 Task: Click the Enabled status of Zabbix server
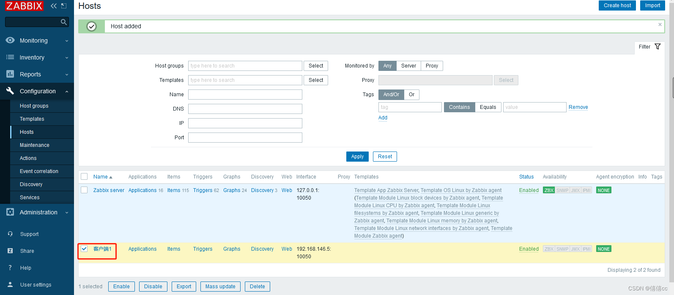(529, 190)
